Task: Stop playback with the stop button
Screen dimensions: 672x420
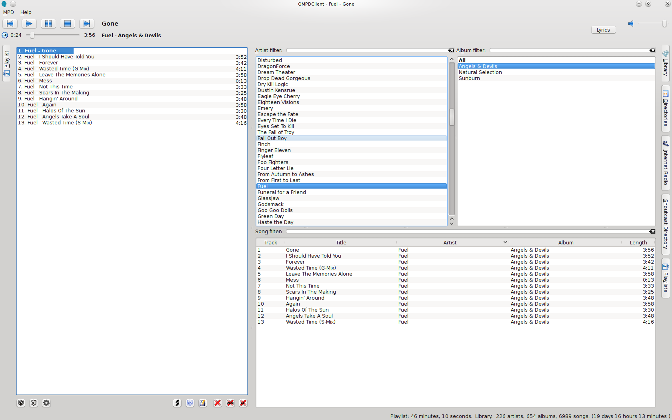Action: pyautogui.click(x=68, y=24)
